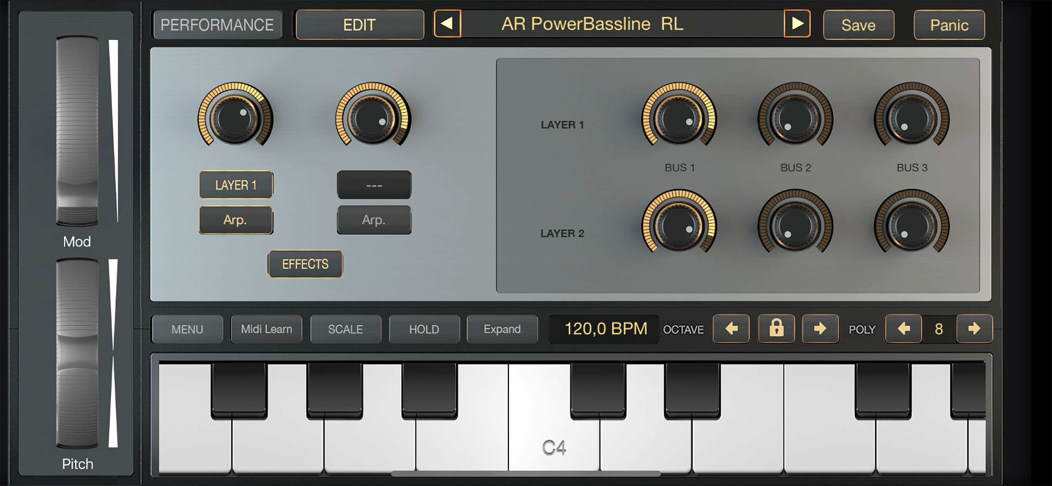Click the Layer 1 Bus 1 knob
1052x486 pixels.
point(679,118)
